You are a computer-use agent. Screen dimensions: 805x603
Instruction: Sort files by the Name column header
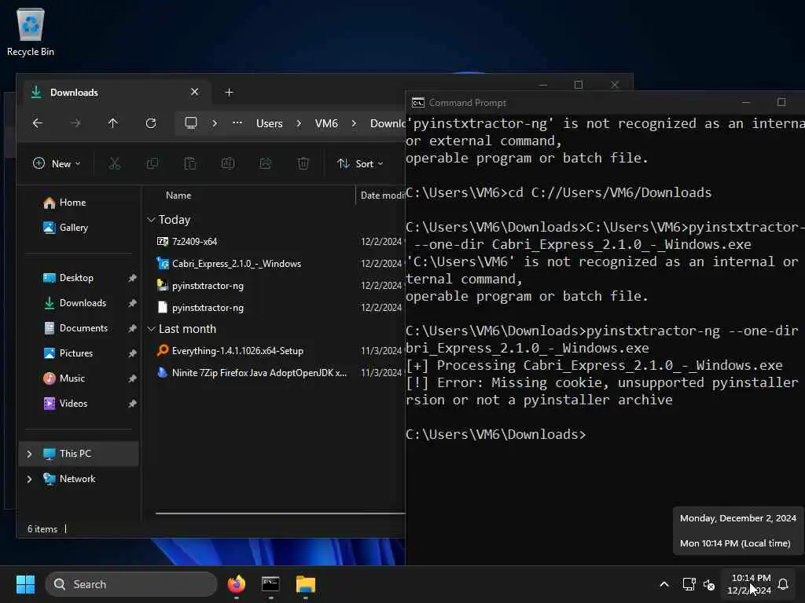pyautogui.click(x=178, y=196)
